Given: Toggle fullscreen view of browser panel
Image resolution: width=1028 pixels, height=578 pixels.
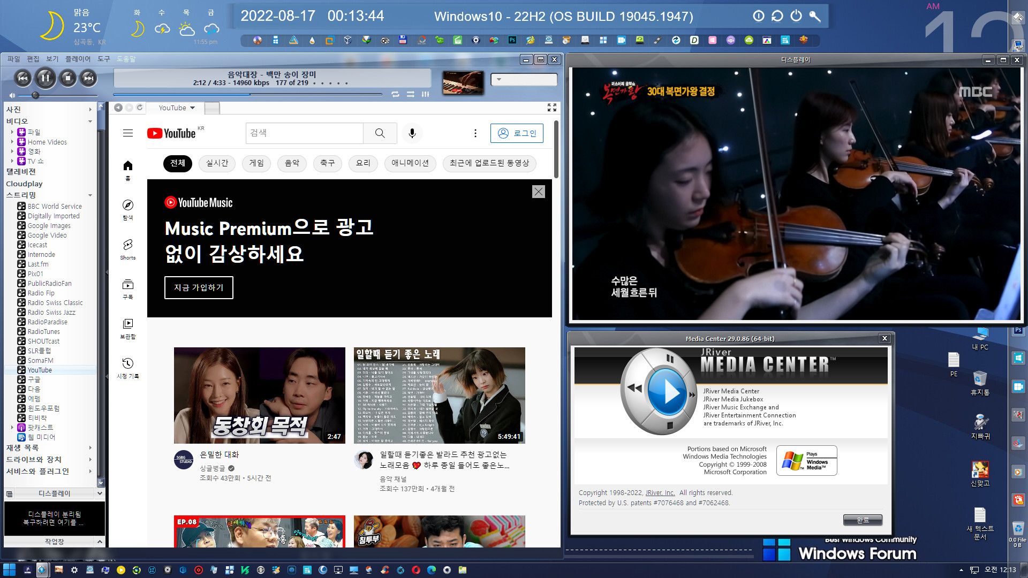Looking at the screenshot, I should [552, 108].
